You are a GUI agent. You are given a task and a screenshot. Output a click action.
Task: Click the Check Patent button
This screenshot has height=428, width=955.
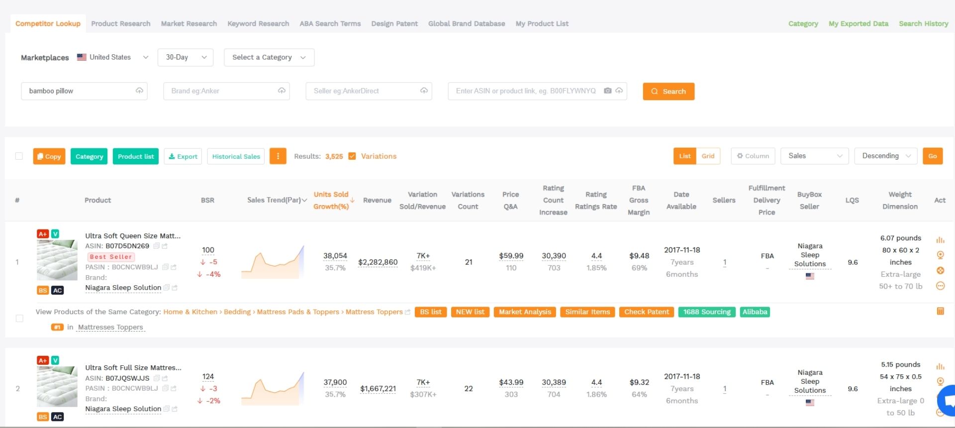(x=647, y=312)
